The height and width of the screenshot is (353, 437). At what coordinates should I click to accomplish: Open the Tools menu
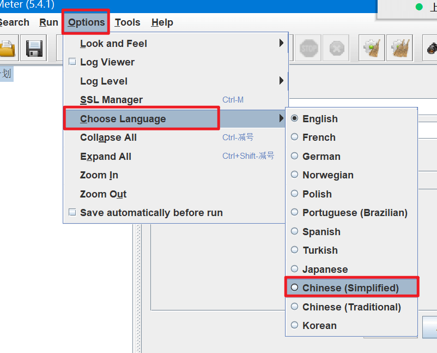tap(128, 22)
